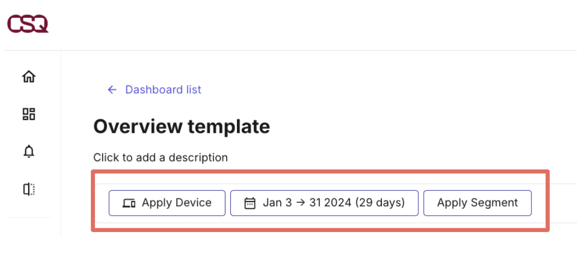Image resolution: width=577 pixels, height=257 pixels.
Task: Click the device icon in Apply Device
Action: (x=129, y=203)
